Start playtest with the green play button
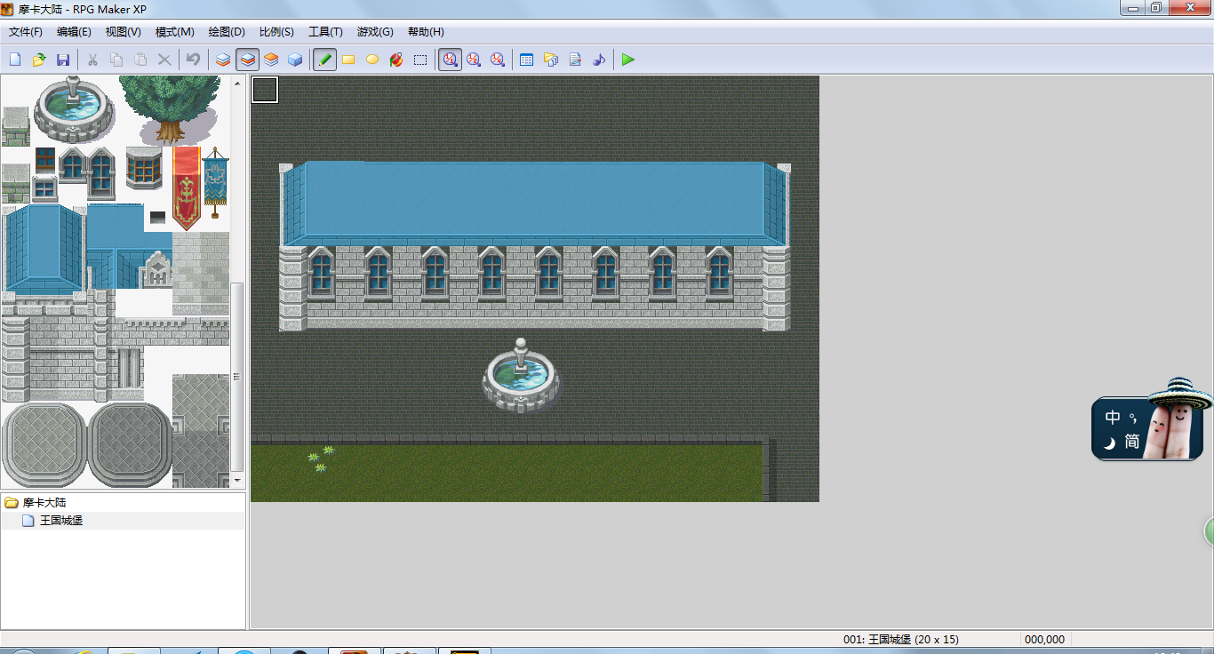 (x=628, y=60)
